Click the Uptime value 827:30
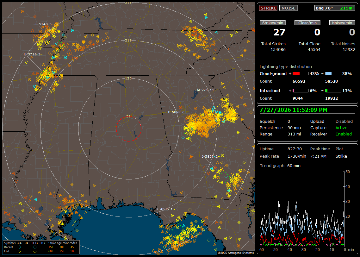 (295, 149)
